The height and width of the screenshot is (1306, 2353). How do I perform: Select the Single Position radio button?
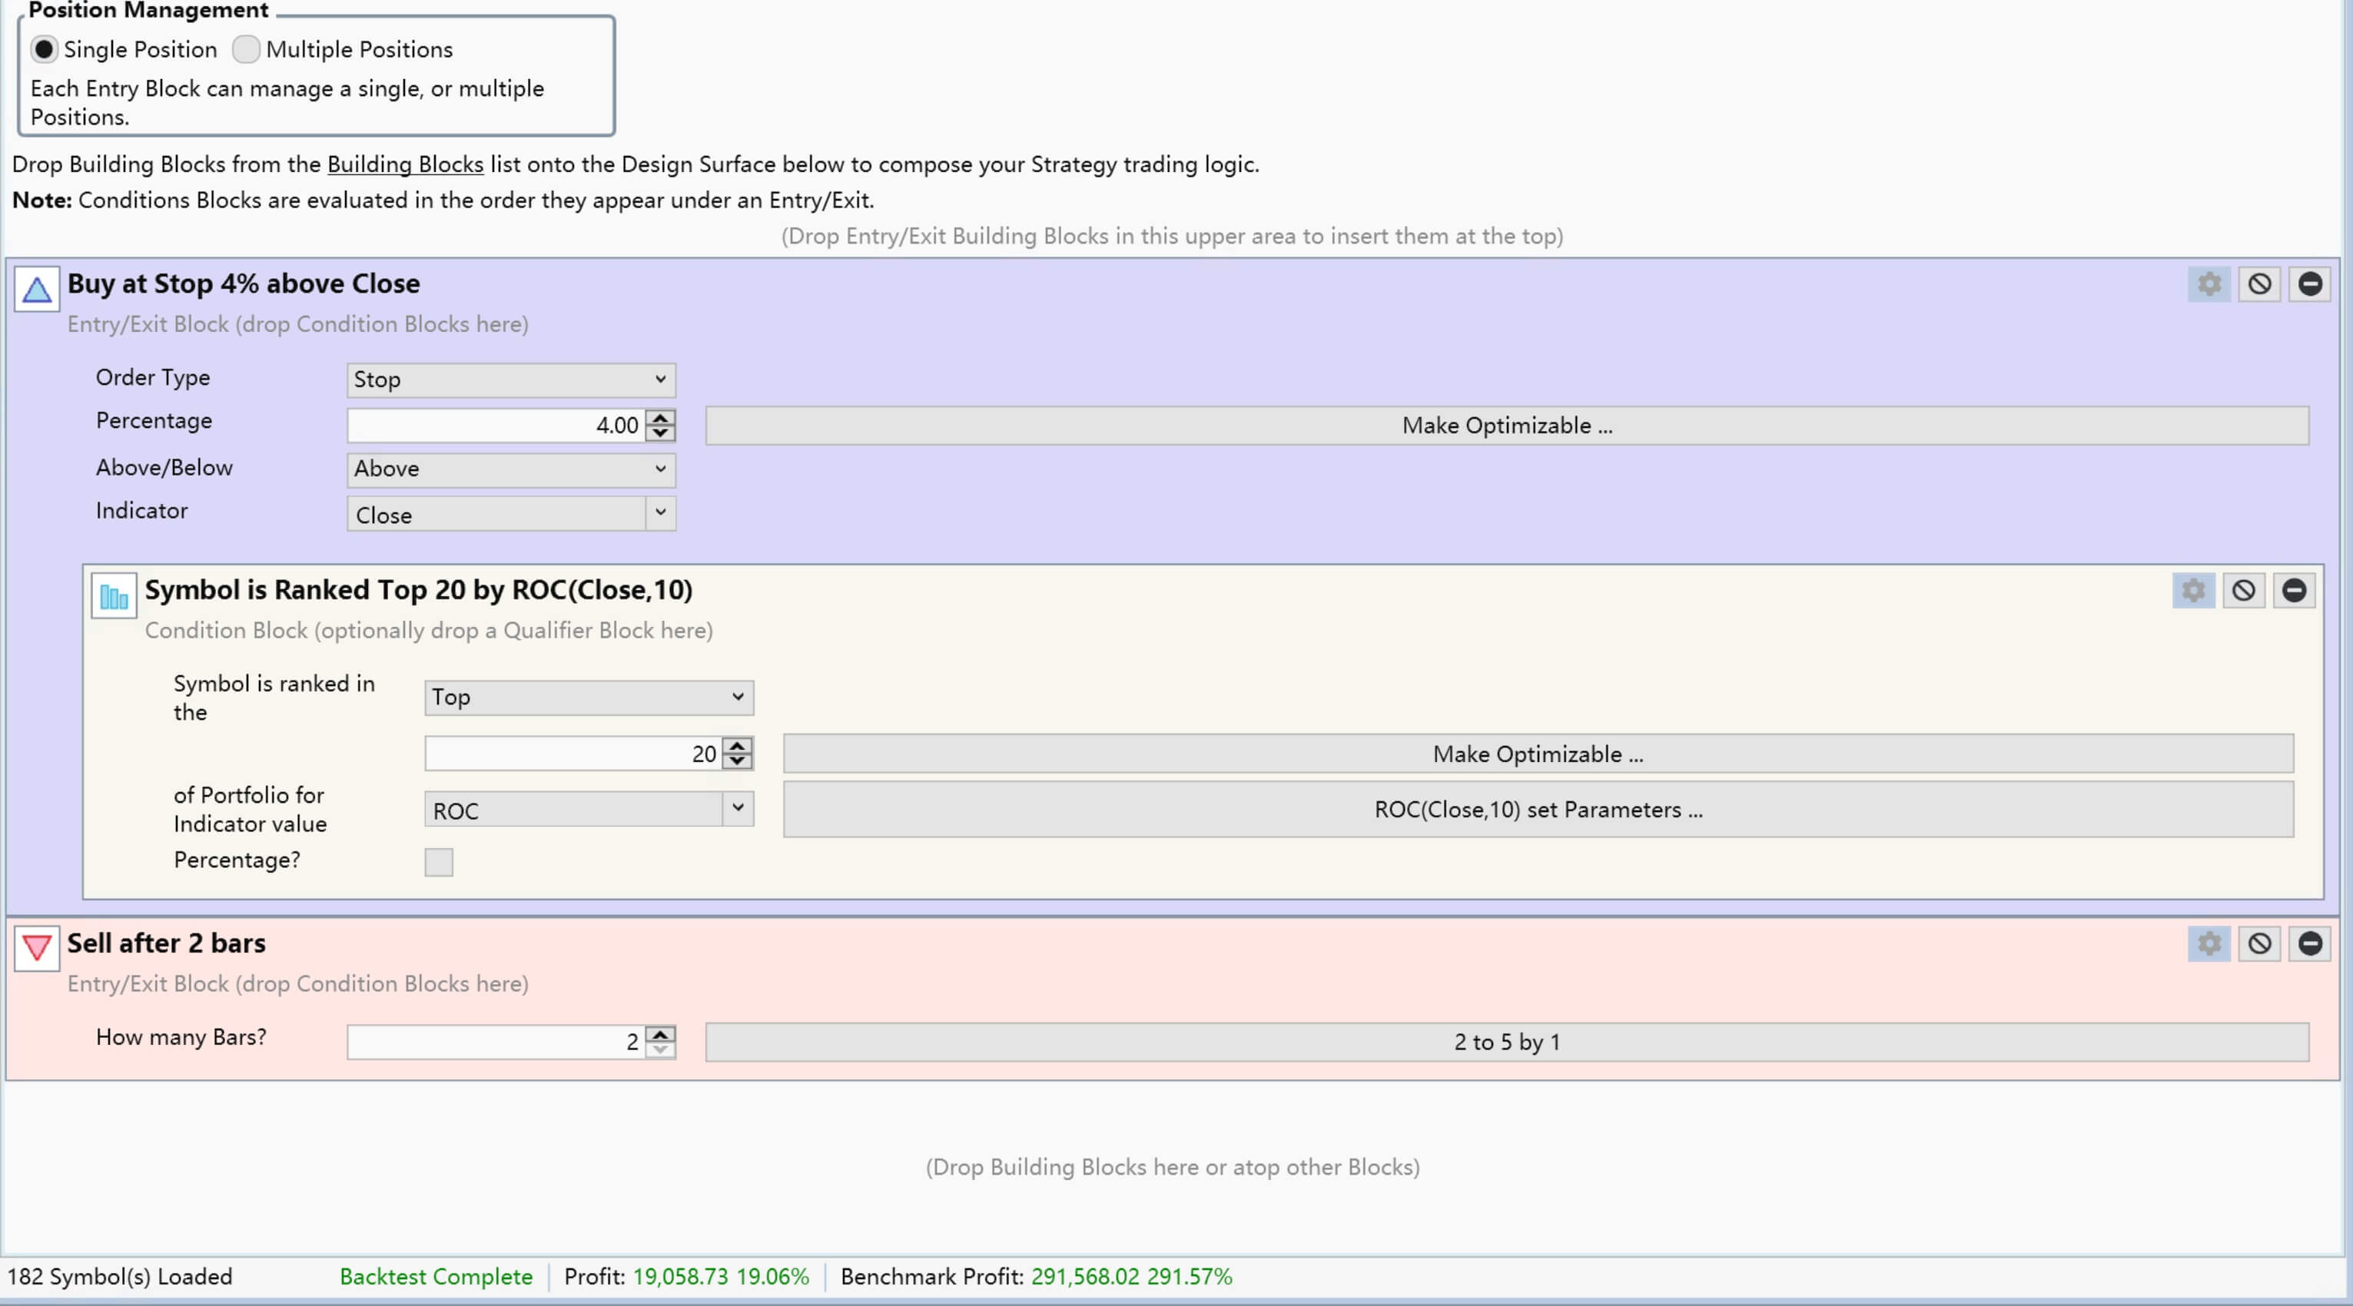click(x=44, y=49)
